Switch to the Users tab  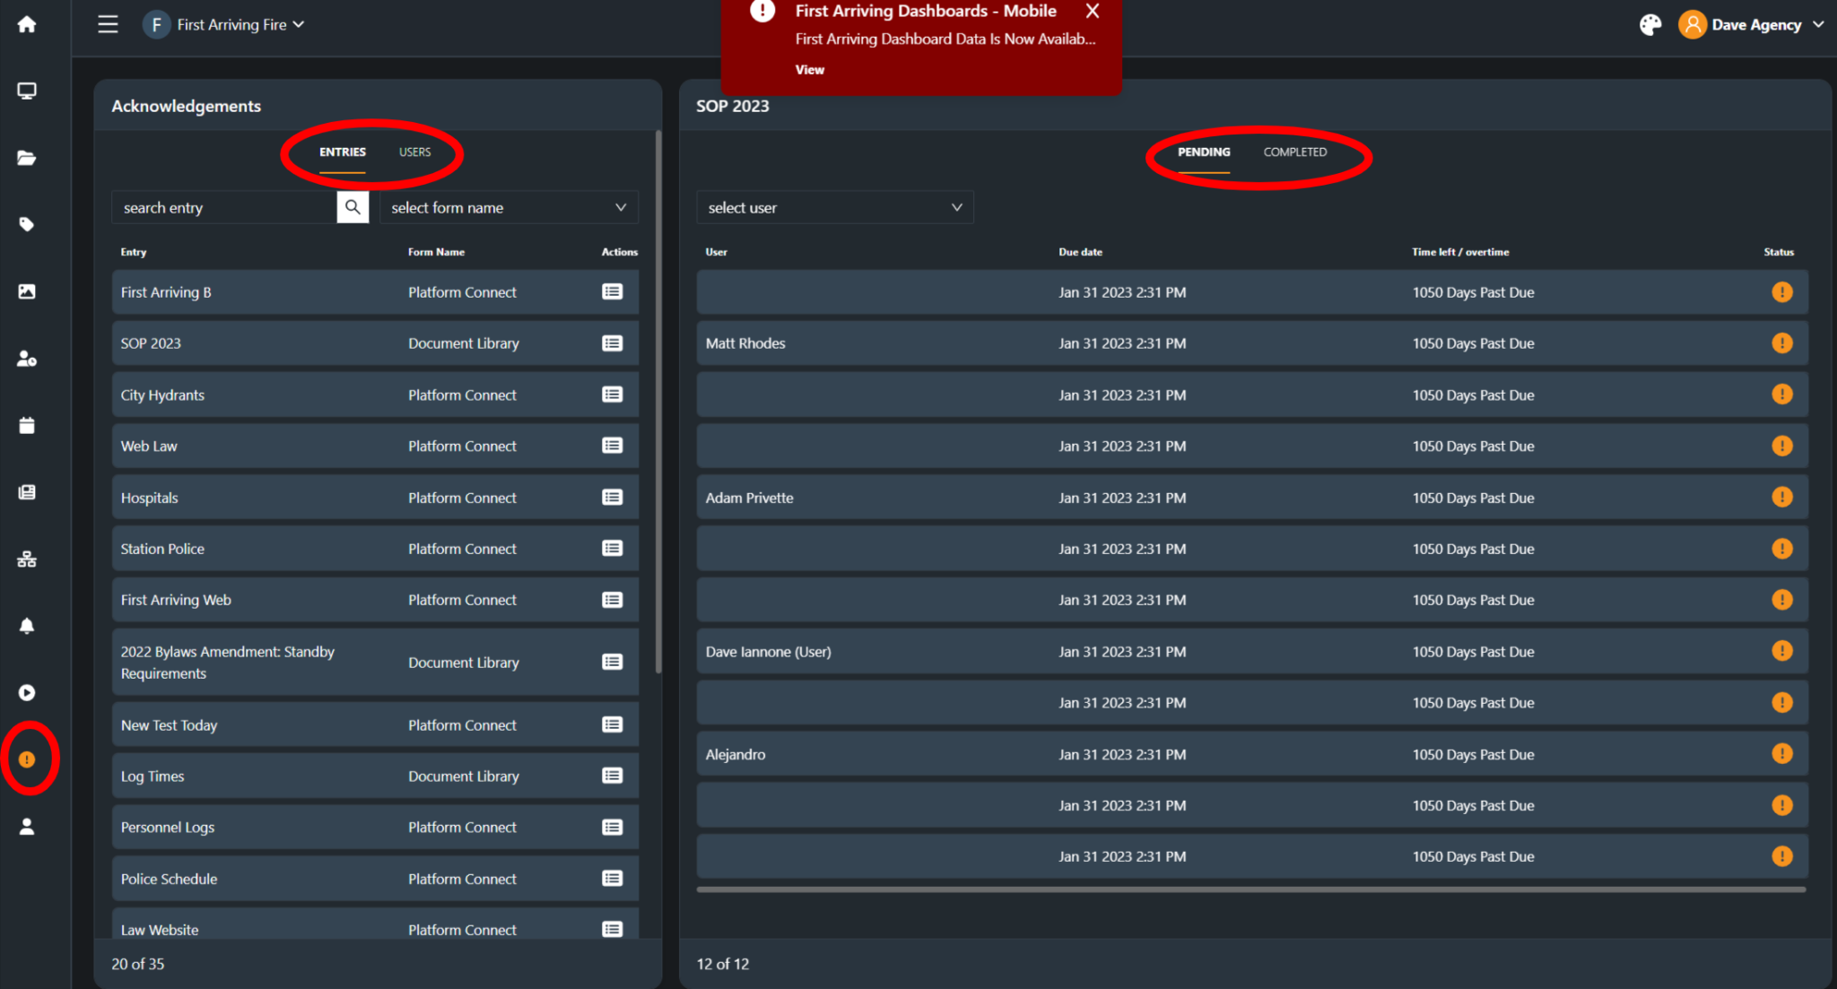414,152
